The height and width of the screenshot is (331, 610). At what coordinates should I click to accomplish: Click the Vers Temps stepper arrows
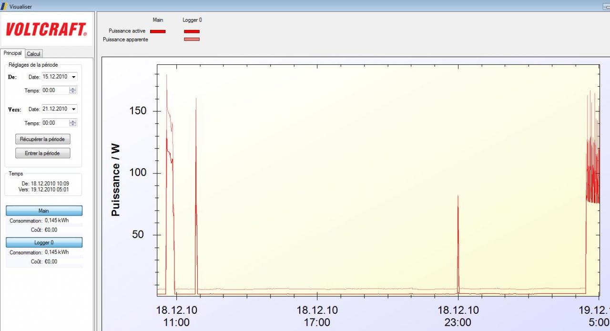[73, 123]
